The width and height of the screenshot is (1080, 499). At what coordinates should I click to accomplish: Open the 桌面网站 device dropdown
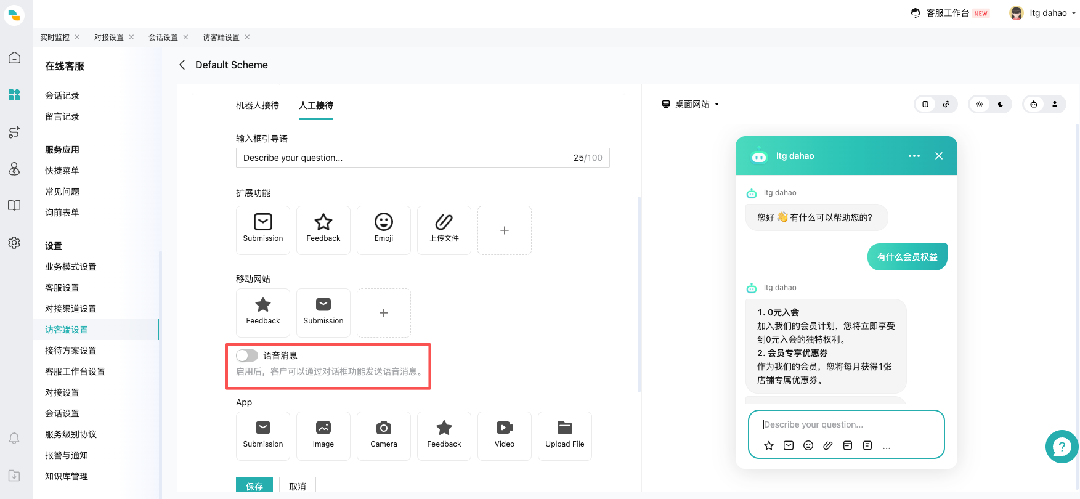(x=691, y=104)
